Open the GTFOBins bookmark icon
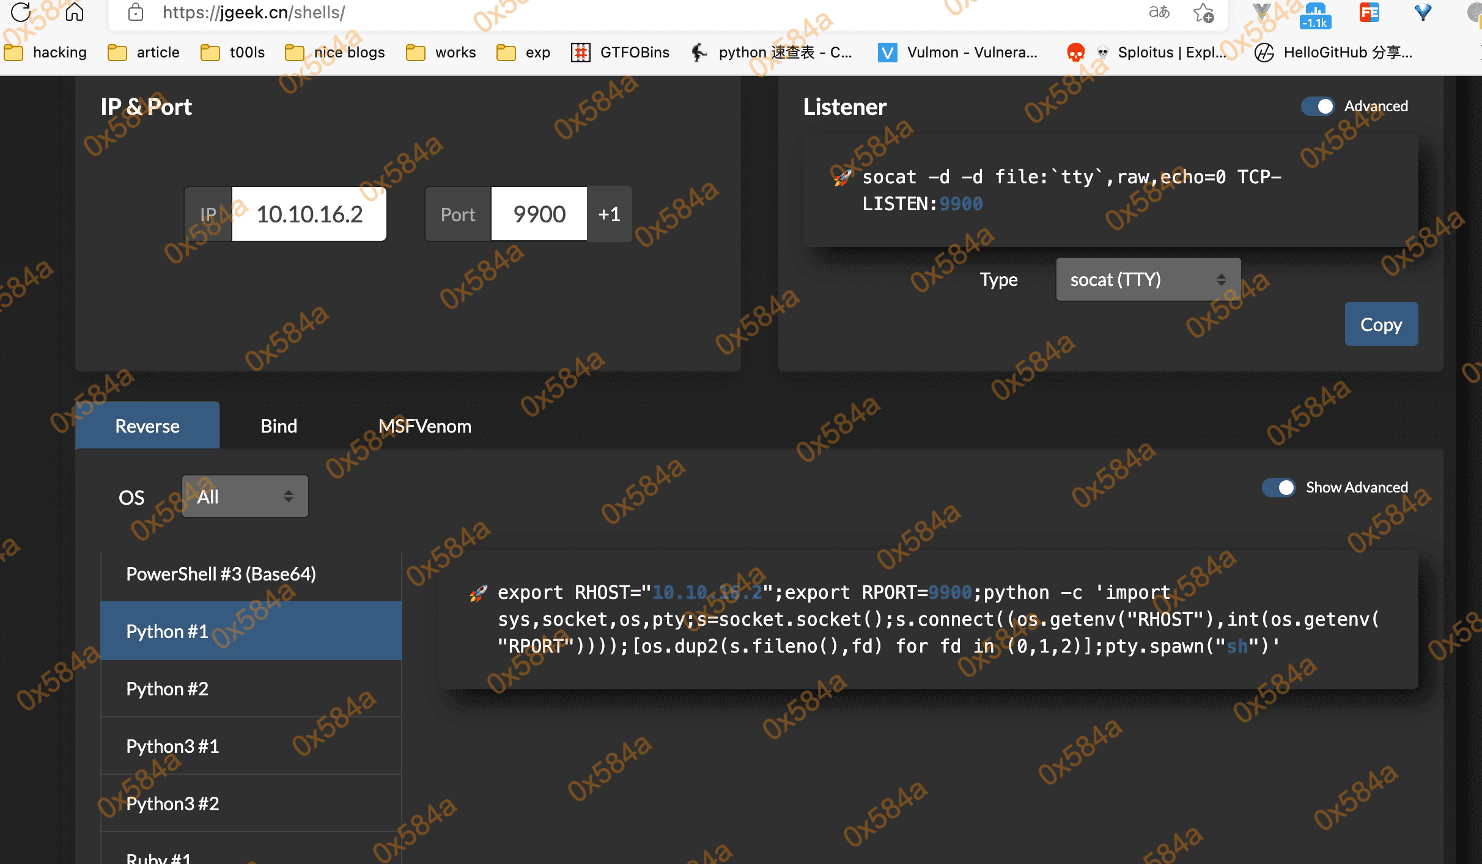Image resolution: width=1482 pixels, height=864 pixels. (580, 53)
